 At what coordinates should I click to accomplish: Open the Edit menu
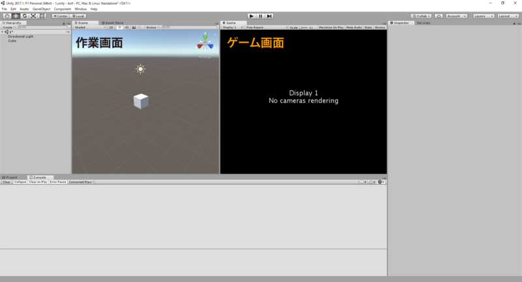[13, 9]
